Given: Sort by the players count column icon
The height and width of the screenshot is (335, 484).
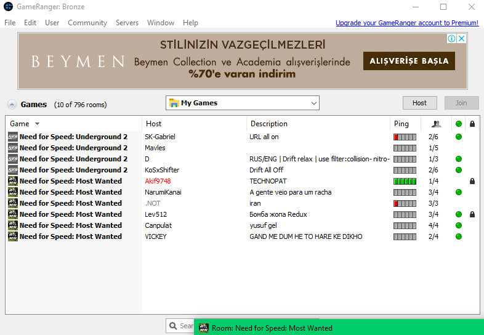Looking at the screenshot, I should (436, 124).
